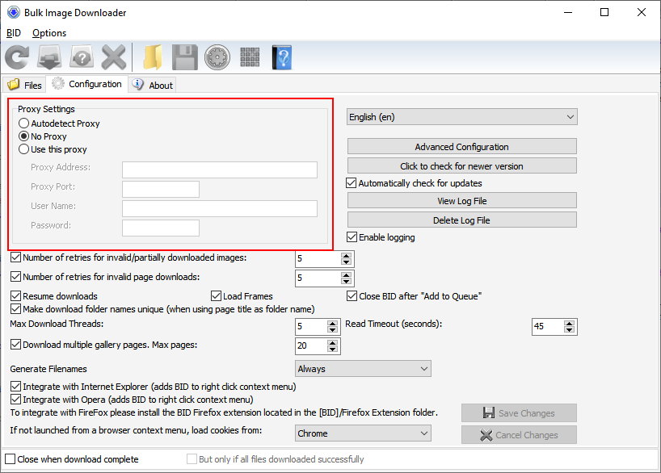Viewport: 661px width, 473px height.
Task: Click Save Changes button
Action: coord(519,412)
